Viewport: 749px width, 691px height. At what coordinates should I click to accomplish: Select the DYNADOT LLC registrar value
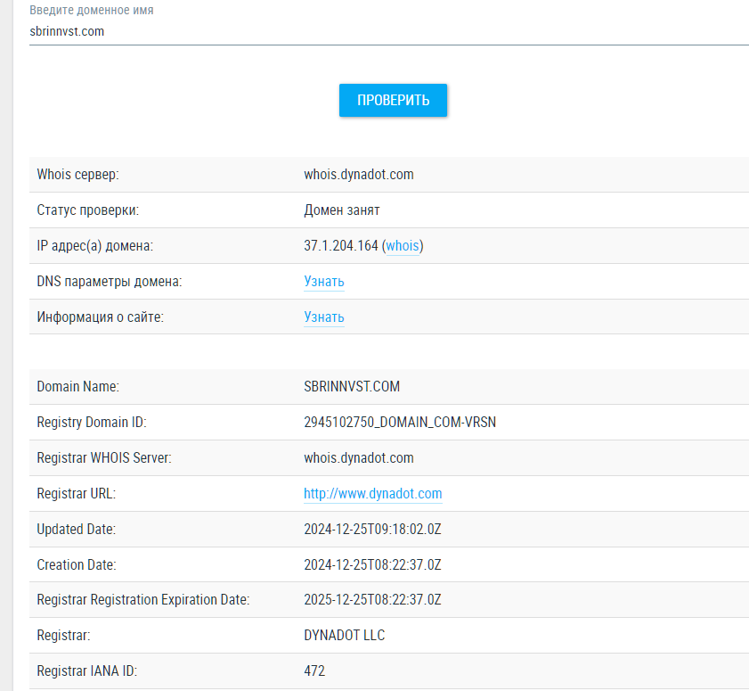click(x=344, y=636)
